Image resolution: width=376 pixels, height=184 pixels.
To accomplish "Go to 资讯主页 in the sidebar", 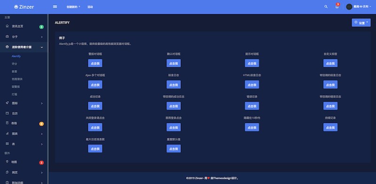I will pos(17,26).
